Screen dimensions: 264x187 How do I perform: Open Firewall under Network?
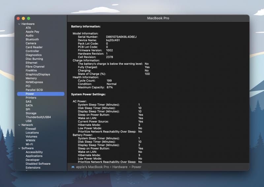(x=31, y=129)
